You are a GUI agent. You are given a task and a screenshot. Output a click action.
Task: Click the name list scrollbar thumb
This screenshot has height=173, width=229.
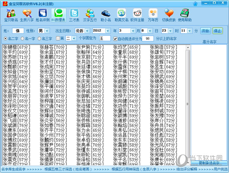[x=188, y=104]
